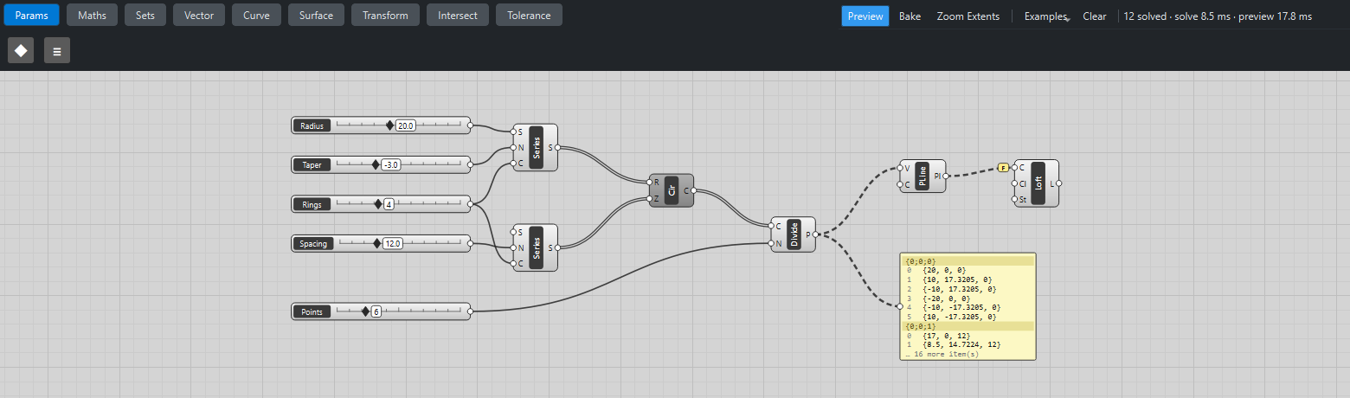This screenshot has width=1350, height=398.
Task: Click the {0;0;0} branch header in panel
Action: (x=967, y=260)
